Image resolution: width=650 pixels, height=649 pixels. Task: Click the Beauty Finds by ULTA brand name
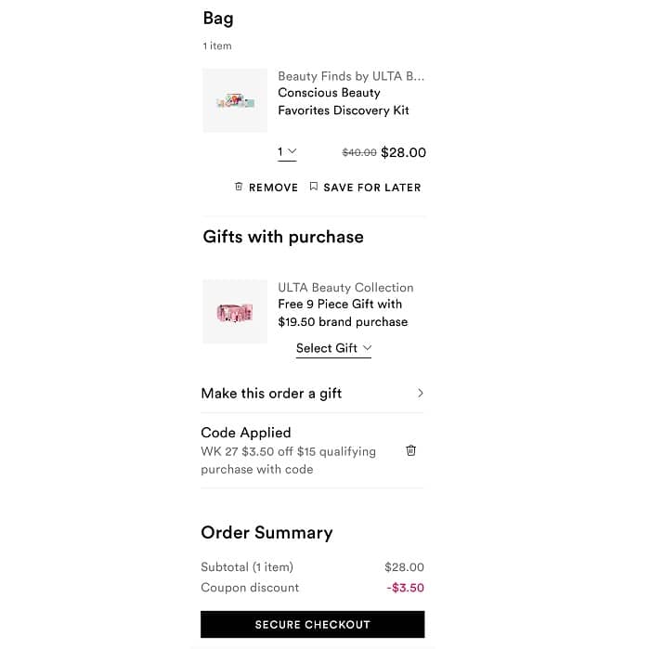pyautogui.click(x=351, y=76)
